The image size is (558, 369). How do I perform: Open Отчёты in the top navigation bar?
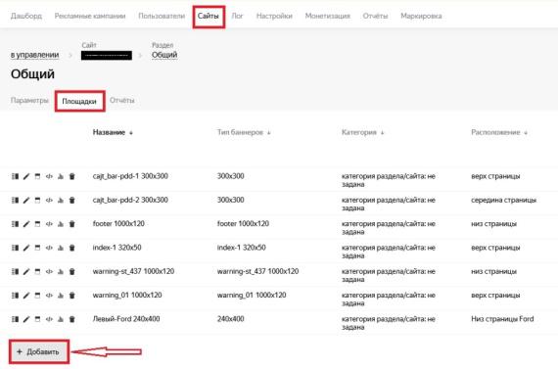375,16
